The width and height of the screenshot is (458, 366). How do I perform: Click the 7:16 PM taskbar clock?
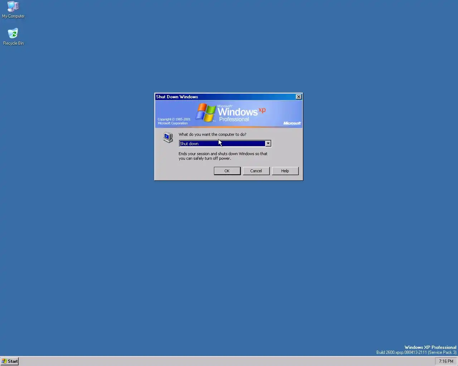click(x=446, y=361)
